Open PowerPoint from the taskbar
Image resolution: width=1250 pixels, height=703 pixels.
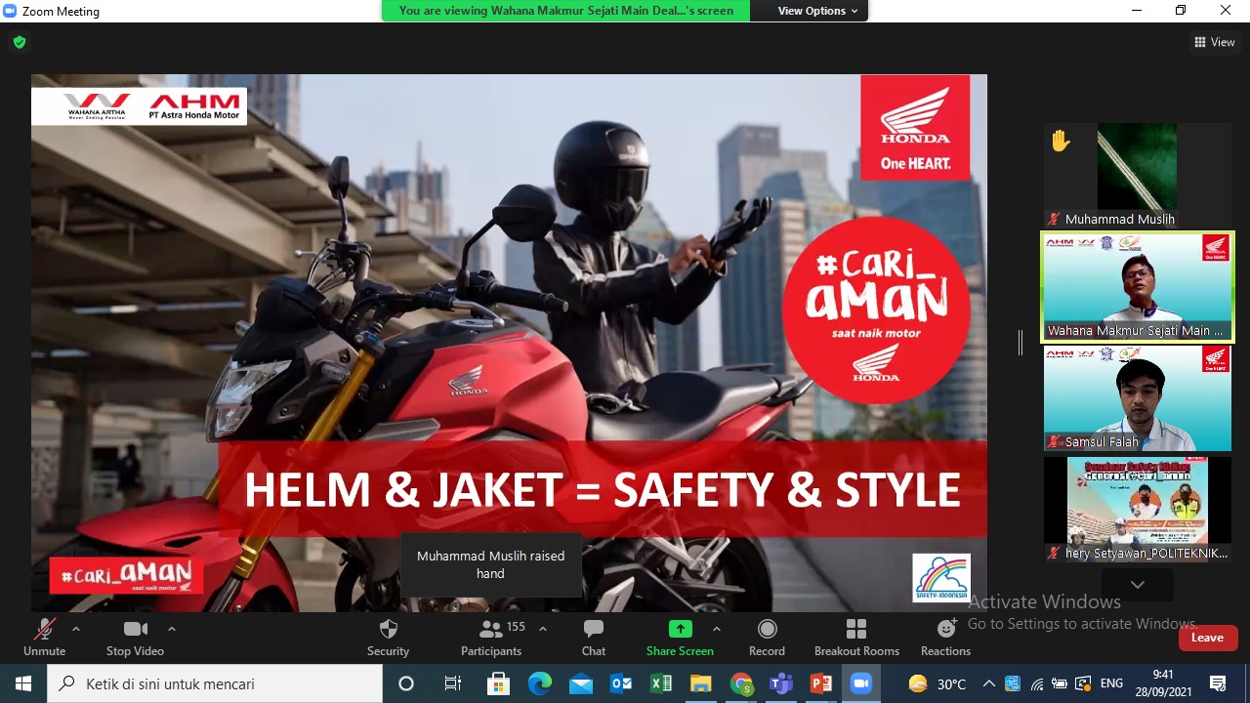pos(820,683)
